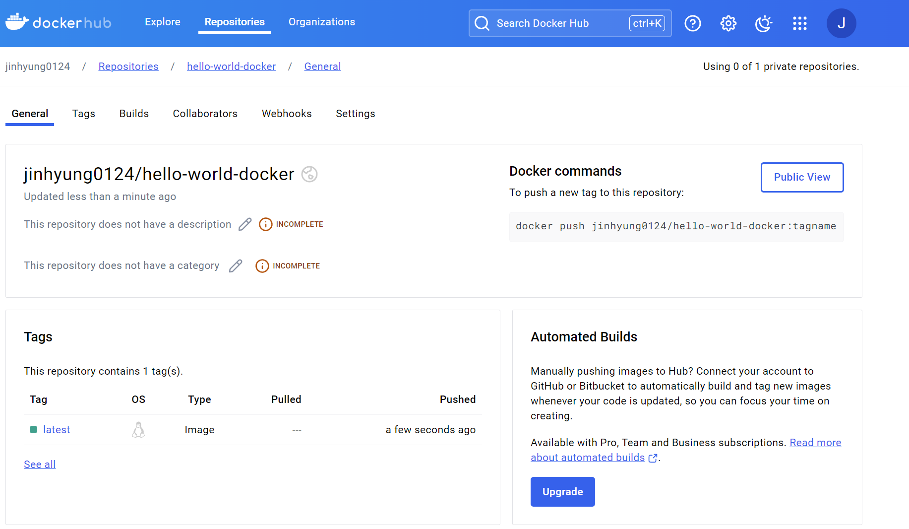The width and height of the screenshot is (909, 529).
Task: Click the See all tags link
Action: pos(40,464)
